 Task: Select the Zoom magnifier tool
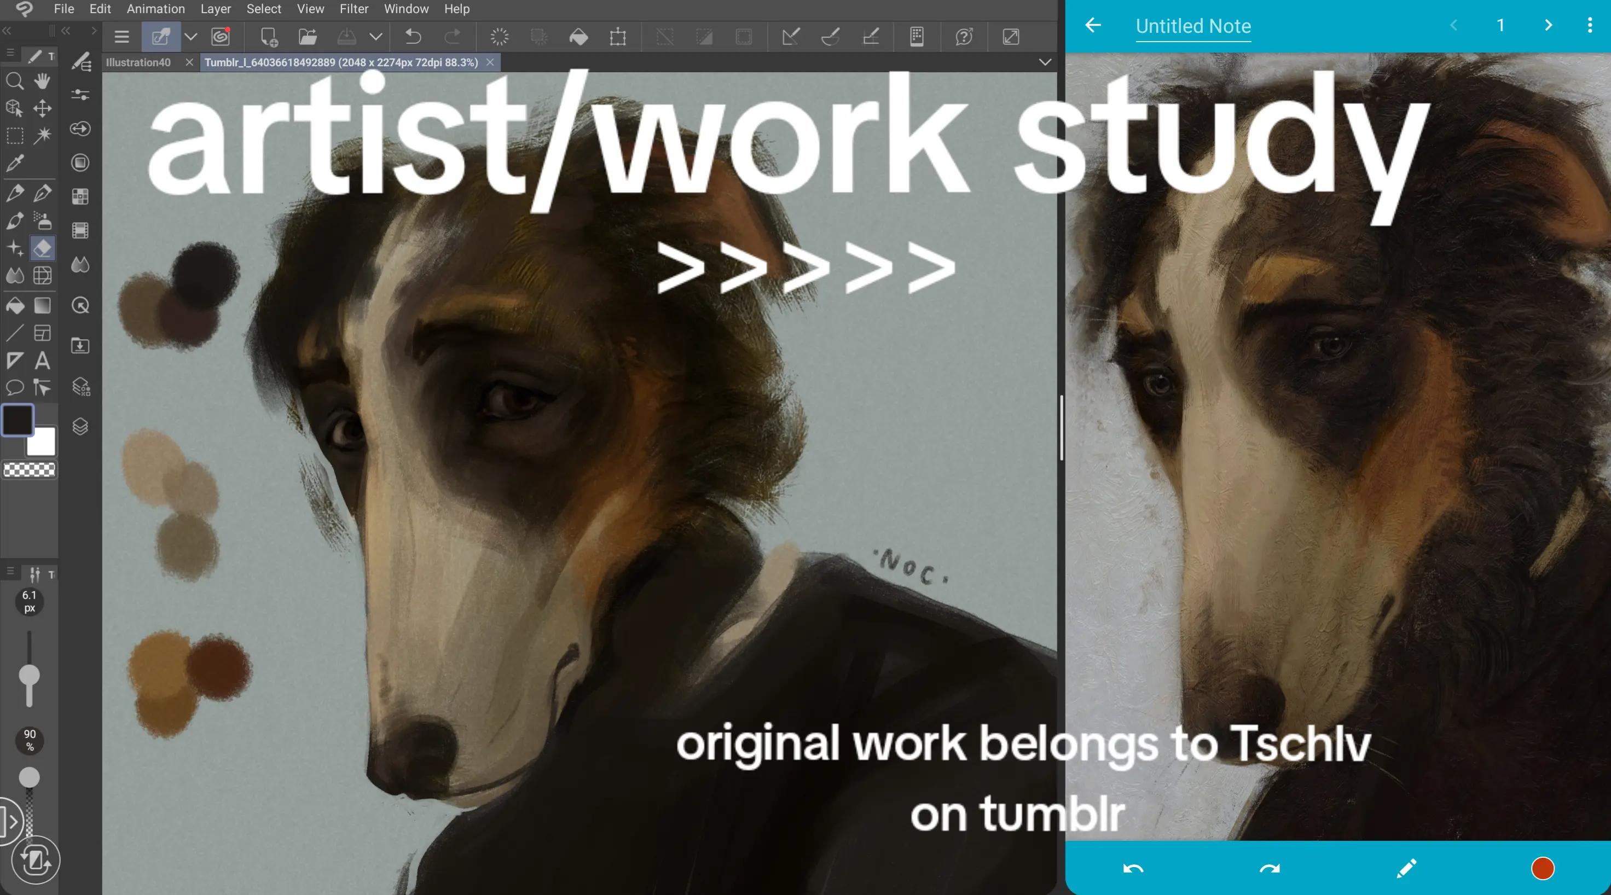15,82
